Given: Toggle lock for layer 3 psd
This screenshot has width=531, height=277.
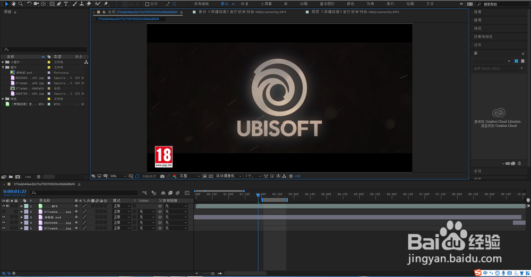Looking at the screenshot, I should (16, 217).
